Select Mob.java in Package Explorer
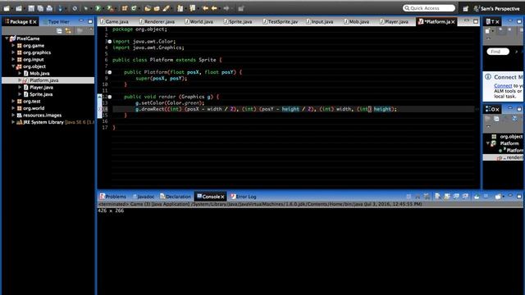 [x=39, y=73]
